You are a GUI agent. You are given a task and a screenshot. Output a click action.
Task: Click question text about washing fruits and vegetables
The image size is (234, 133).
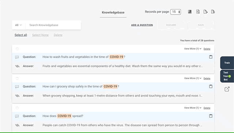tap(84, 57)
